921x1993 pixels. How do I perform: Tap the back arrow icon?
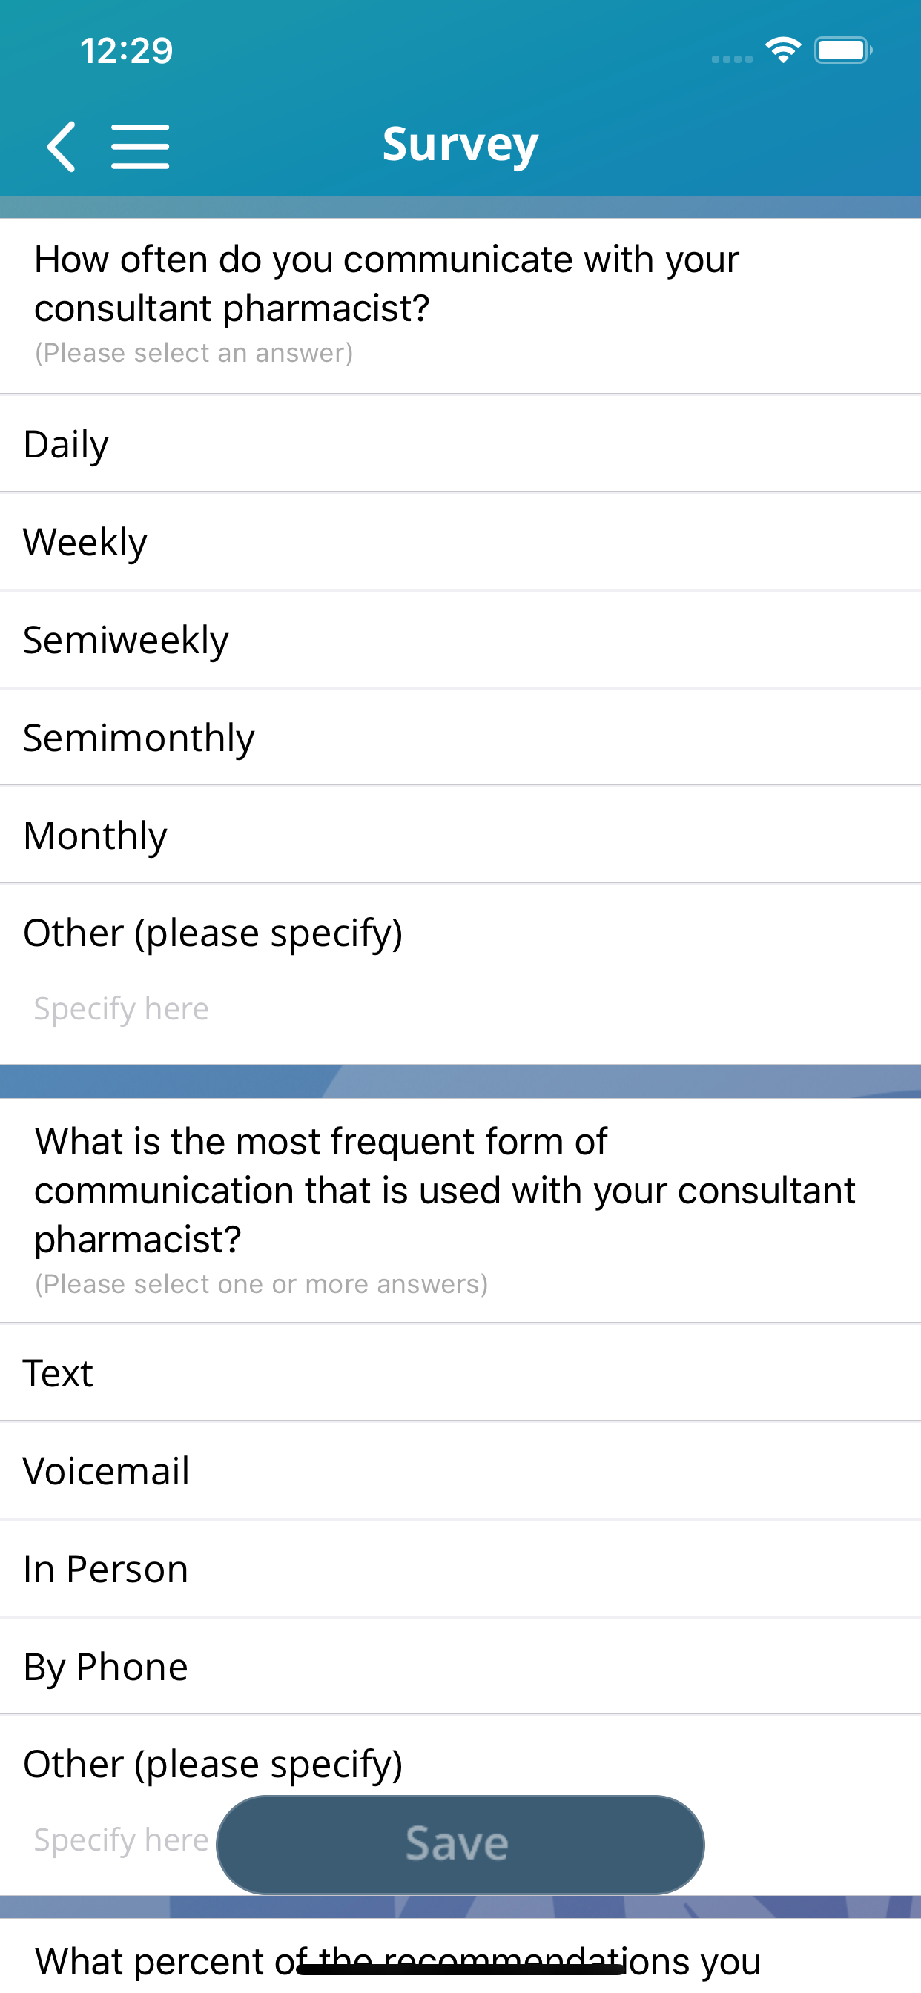pos(62,145)
